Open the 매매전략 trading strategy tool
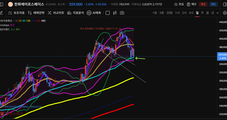The width and height of the screenshot is (227, 120). click(36, 13)
